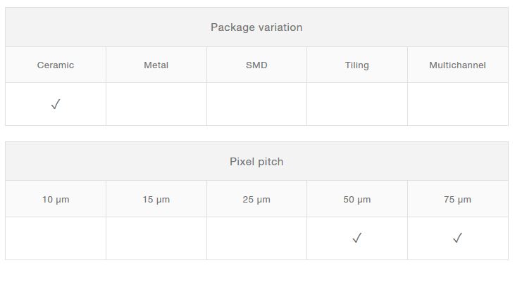Click the Multichannel column label
The image size is (515, 282).
[457, 65]
